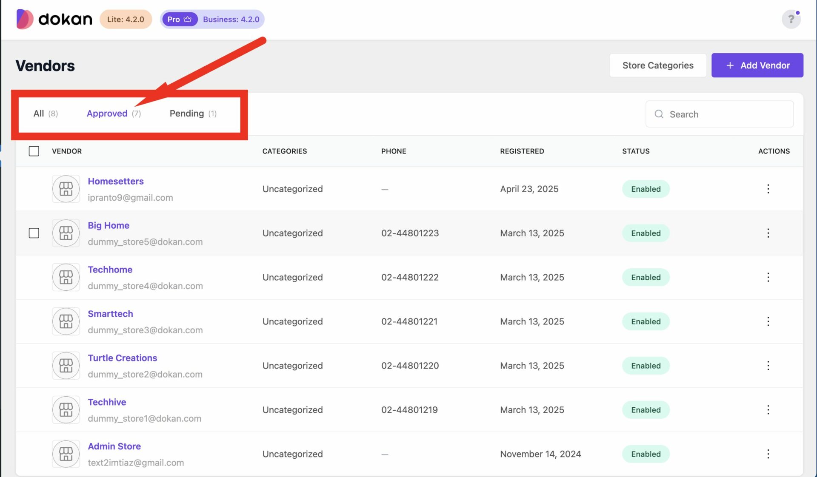Toggle the select-all vendors checkbox
The height and width of the screenshot is (477, 817).
pyautogui.click(x=34, y=151)
